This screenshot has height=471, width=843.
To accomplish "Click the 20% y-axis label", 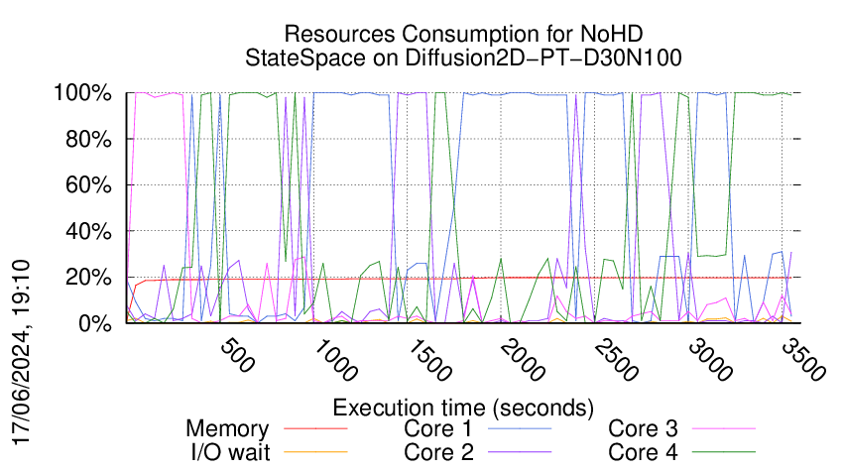I will point(88,278).
